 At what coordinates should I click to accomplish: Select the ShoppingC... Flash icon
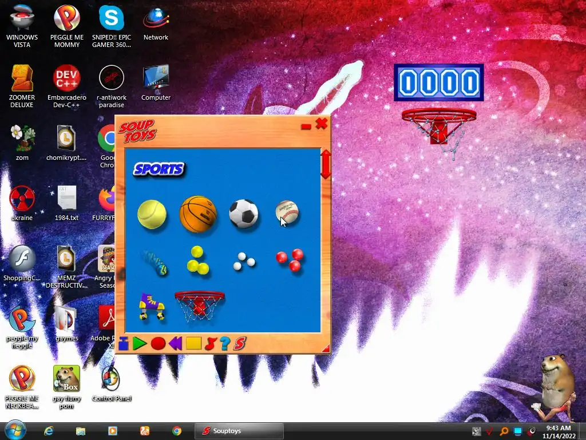(x=22, y=264)
